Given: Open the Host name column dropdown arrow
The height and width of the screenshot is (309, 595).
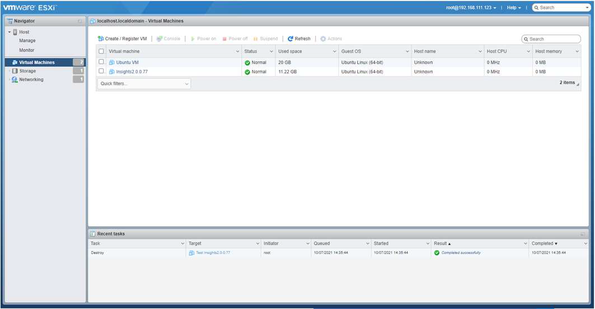Looking at the screenshot, I should 480,51.
